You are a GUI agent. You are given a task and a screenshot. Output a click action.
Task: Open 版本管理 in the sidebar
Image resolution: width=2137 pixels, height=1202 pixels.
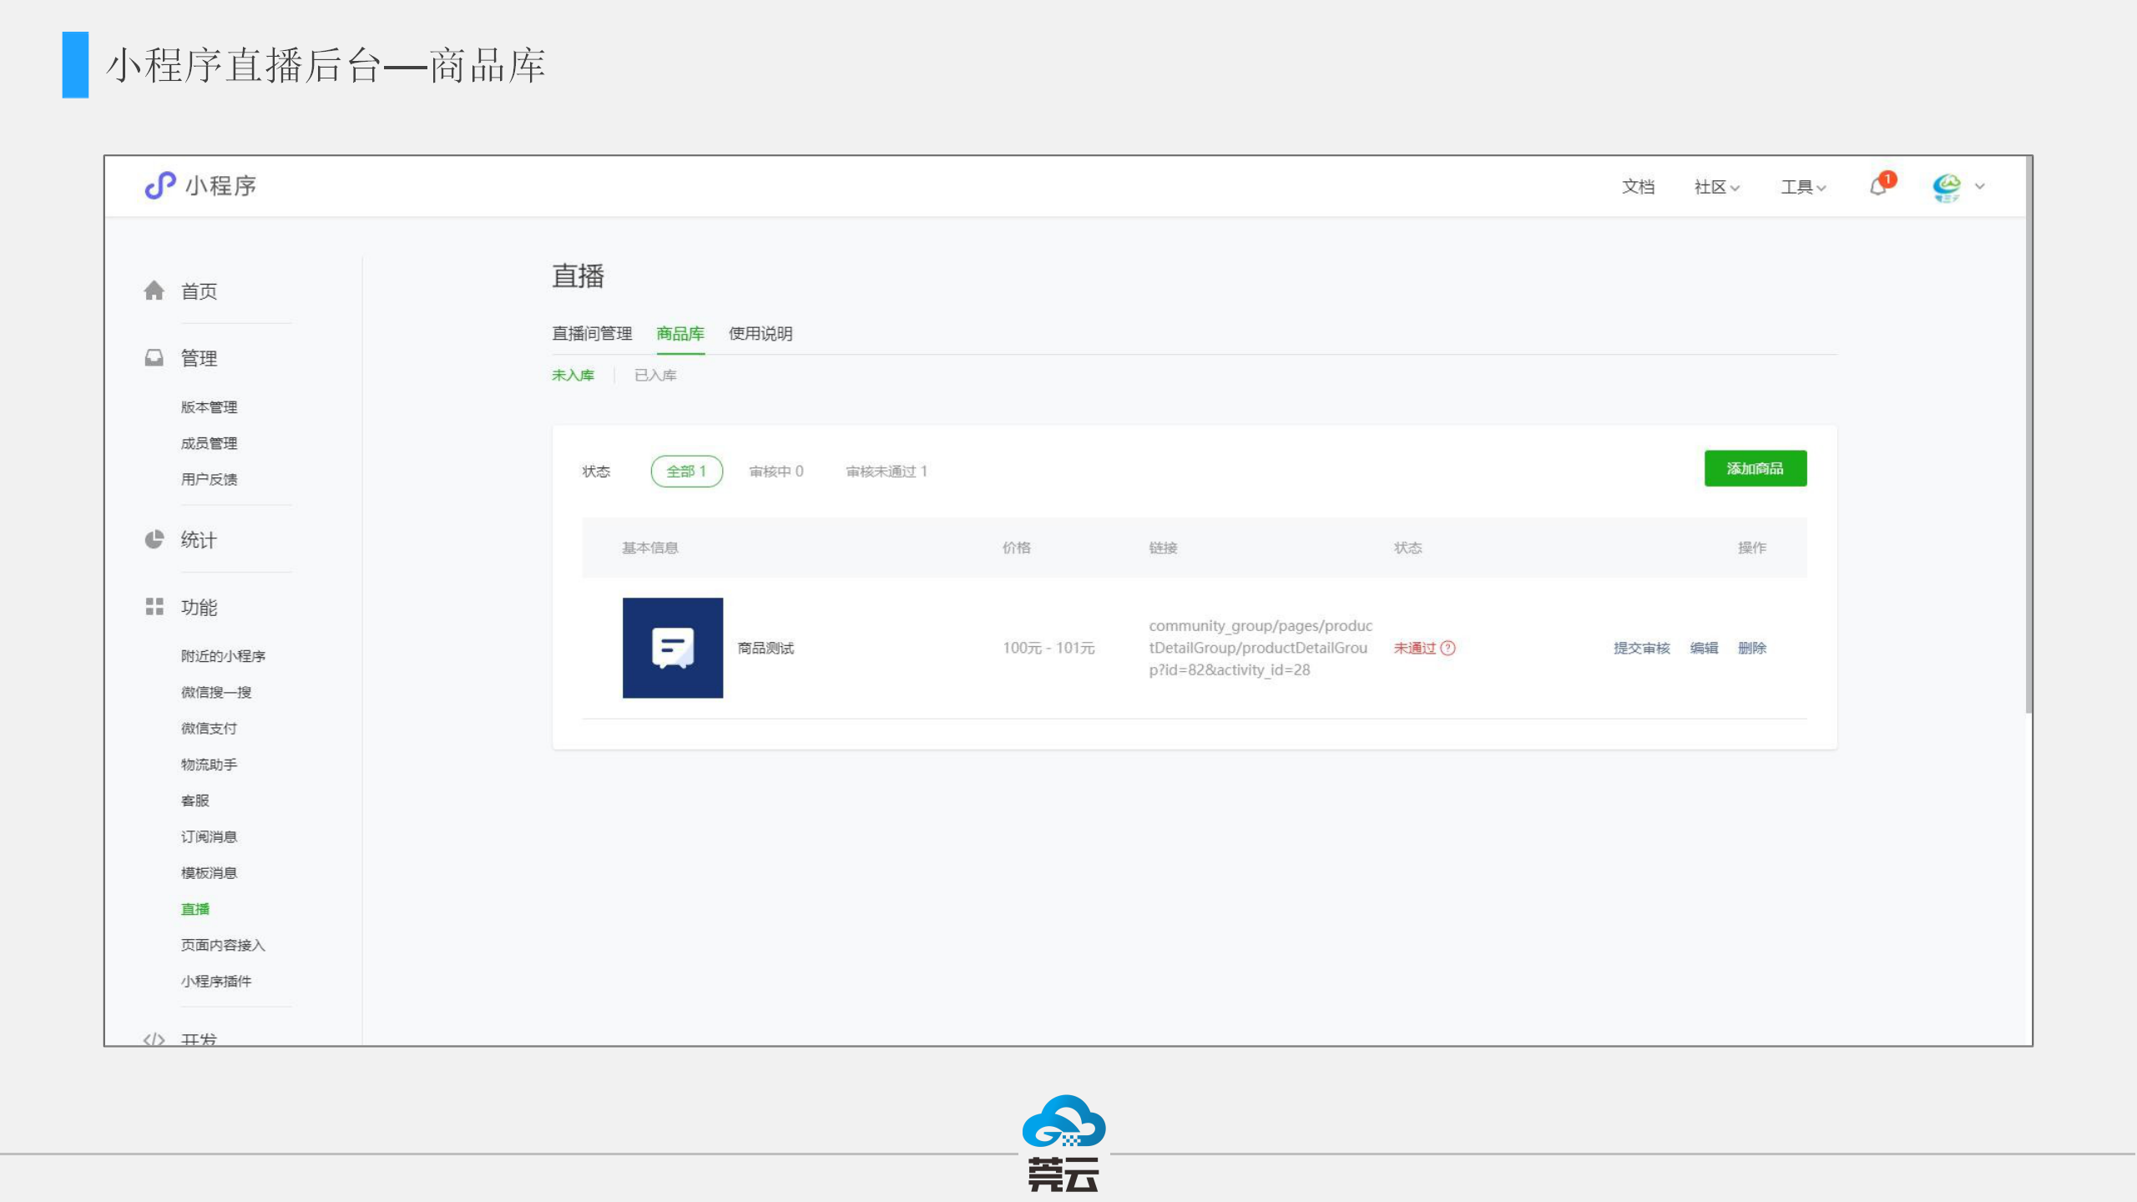[209, 407]
